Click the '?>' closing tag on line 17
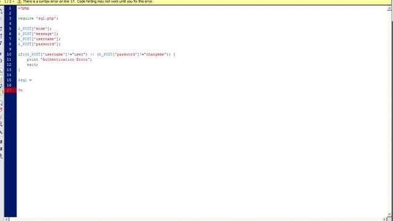The width and height of the screenshot is (393, 221). (20, 90)
